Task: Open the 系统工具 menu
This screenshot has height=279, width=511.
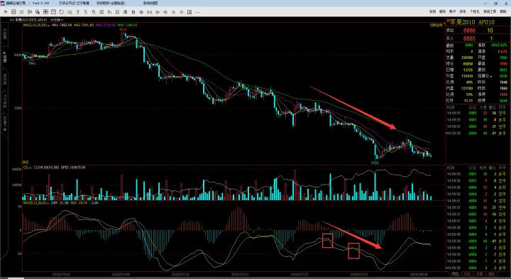Action: point(490,11)
